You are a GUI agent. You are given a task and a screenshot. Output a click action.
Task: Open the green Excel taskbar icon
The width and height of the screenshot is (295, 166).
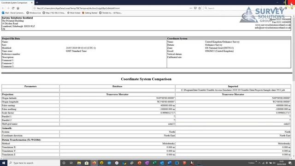(154, 163)
